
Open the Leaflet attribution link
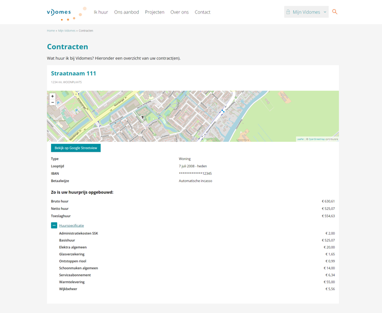tap(300, 139)
